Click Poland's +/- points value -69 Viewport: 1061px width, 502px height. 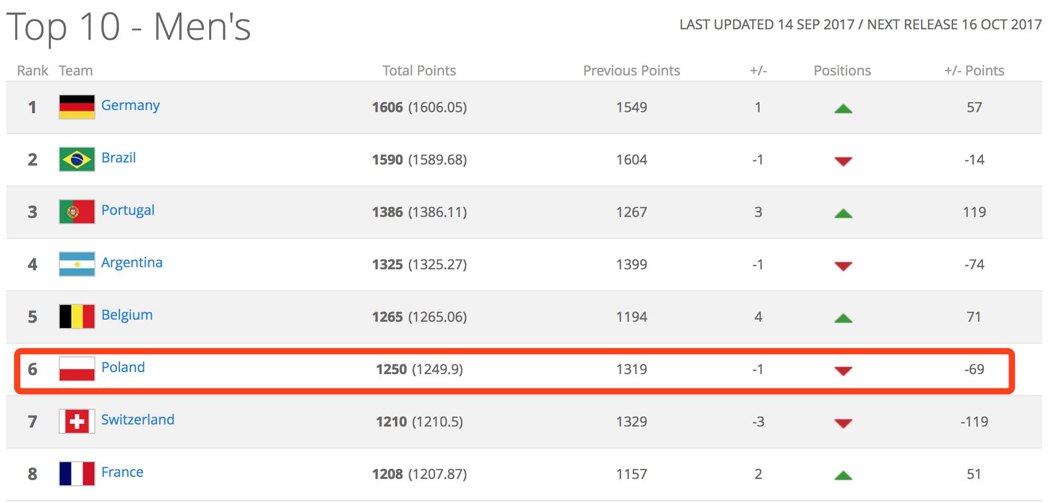(975, 369)
